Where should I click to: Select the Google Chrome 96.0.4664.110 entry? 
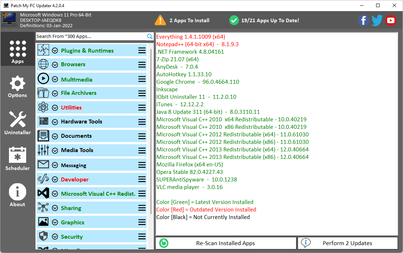pyautogui.click(x=198, y=82)
